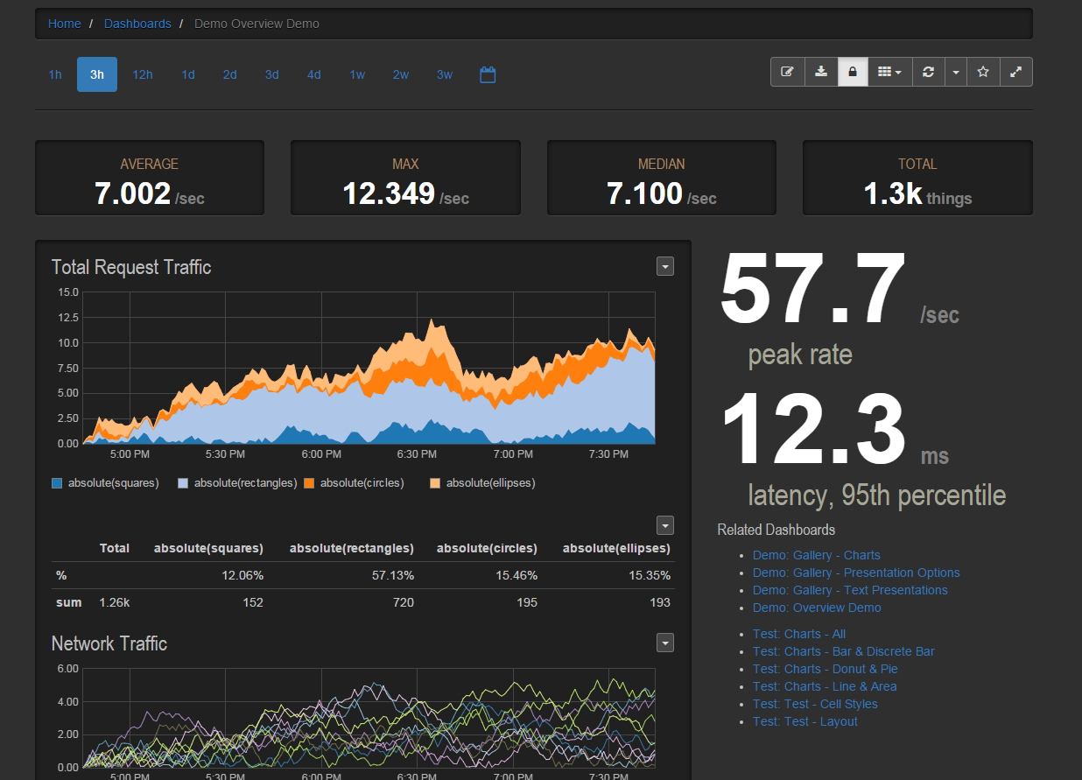Enter fullscreen using the expand arrows icon

click(1015, 72)
